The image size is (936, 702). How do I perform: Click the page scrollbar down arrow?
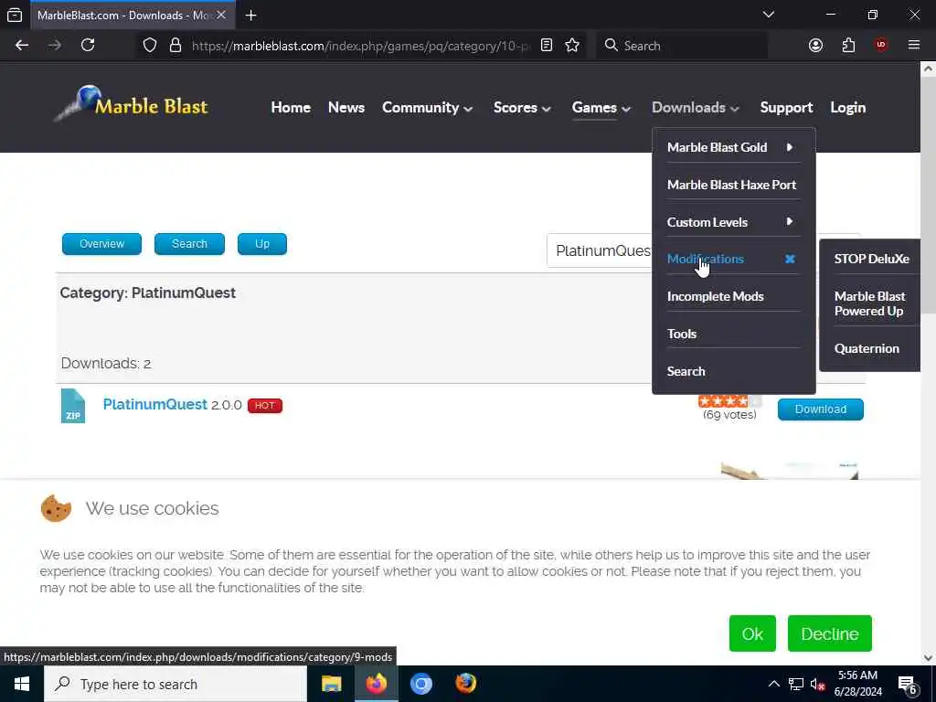pos(928,657)
